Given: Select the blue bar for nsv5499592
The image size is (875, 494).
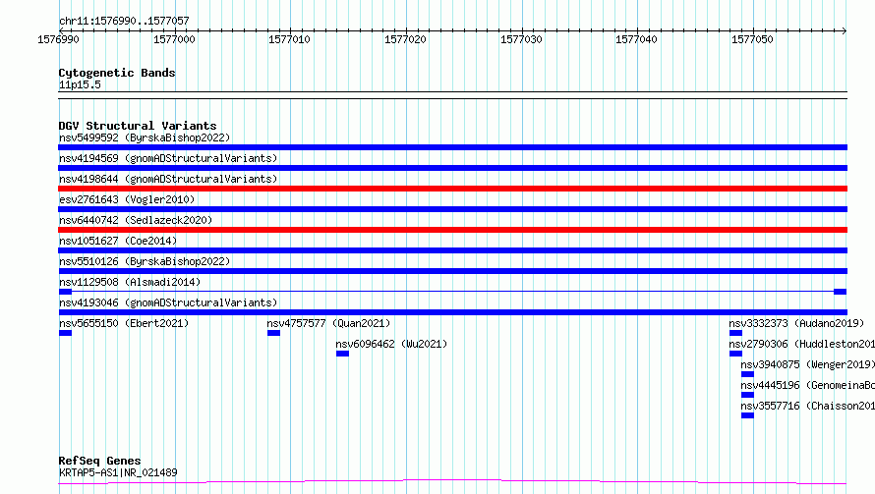Looking at the screenshot, I should [x=452, y=147].
